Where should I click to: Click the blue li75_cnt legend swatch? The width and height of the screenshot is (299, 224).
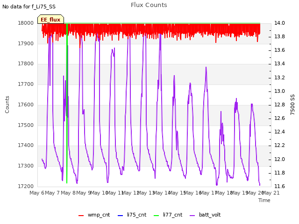pos(121,216)
